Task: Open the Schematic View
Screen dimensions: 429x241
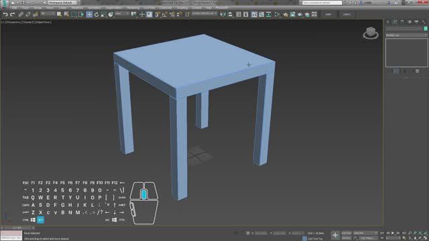Action: tap(268, 14)
